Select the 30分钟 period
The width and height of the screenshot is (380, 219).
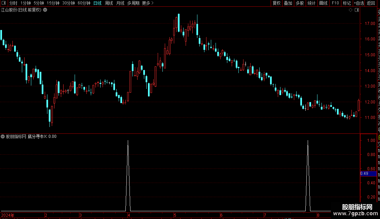pyautogui.click(x=69, y=3)
